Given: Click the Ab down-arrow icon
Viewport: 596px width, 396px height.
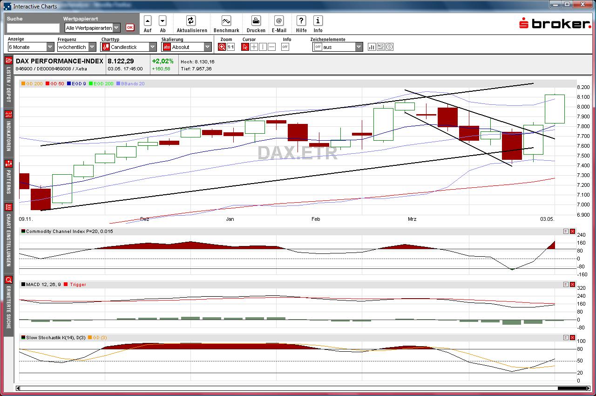Looking at the screenshot, I should click(x=163, y=20).
